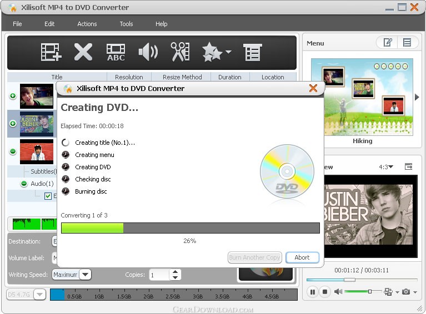Viewport: 426px width, 314px height.
Task: Collapse the third video row minus icon
Action: 13,151
